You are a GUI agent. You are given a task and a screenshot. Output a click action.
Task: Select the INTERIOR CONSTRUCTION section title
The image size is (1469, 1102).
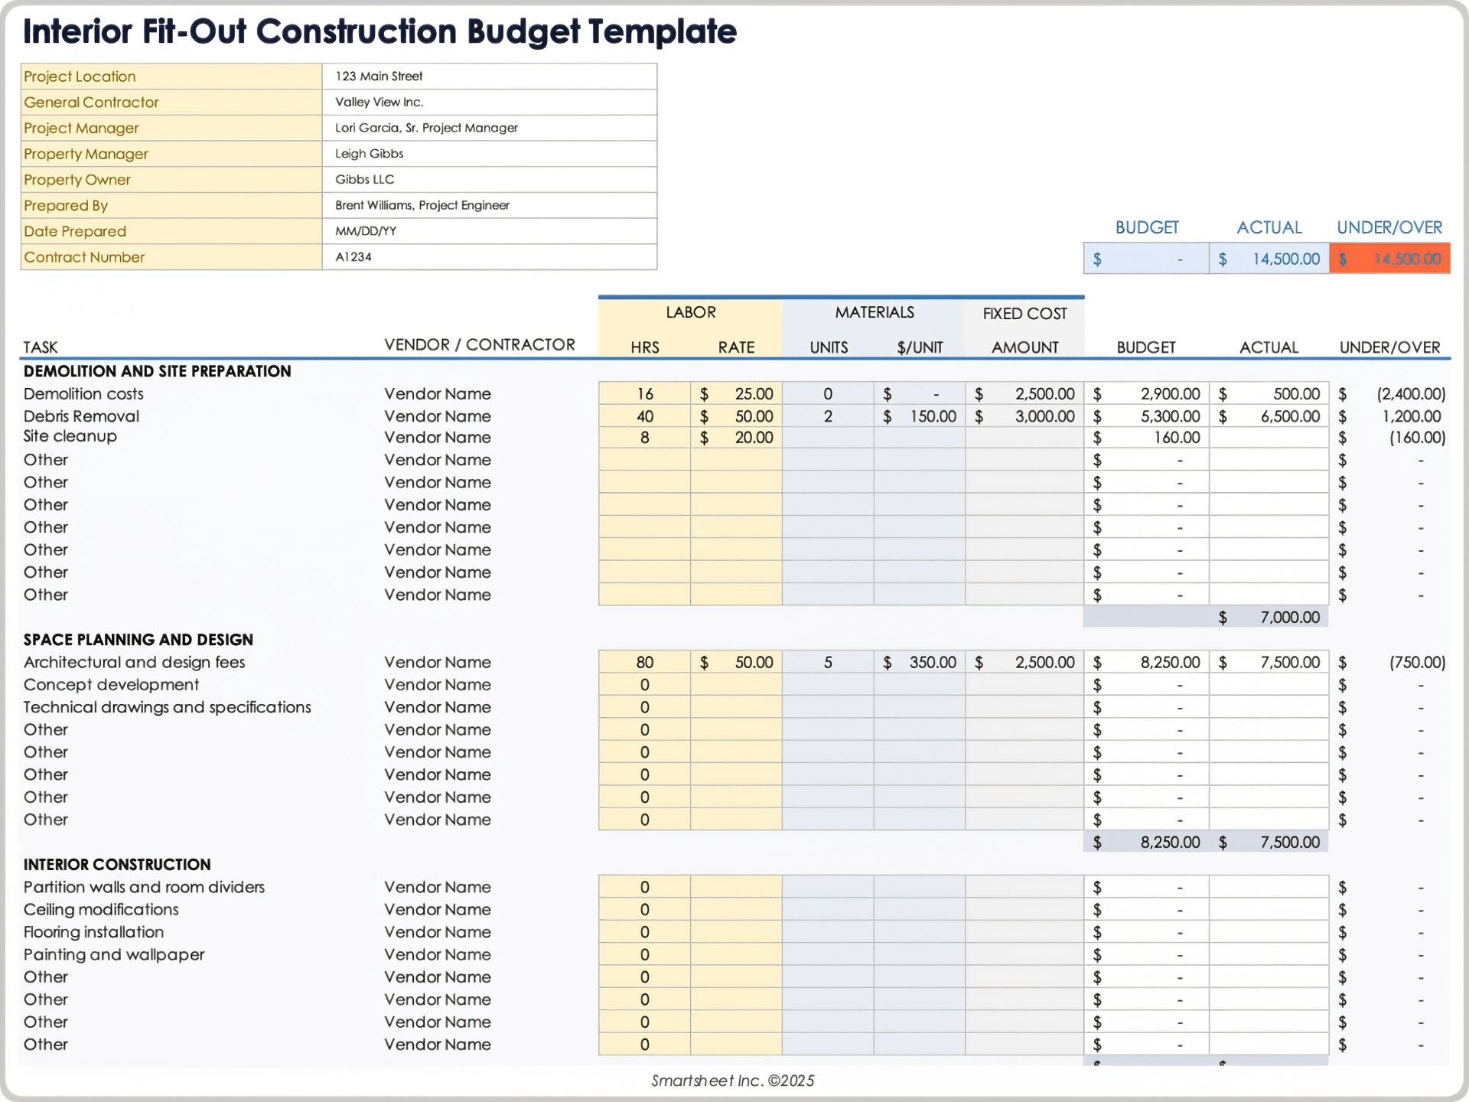point(117,864)
